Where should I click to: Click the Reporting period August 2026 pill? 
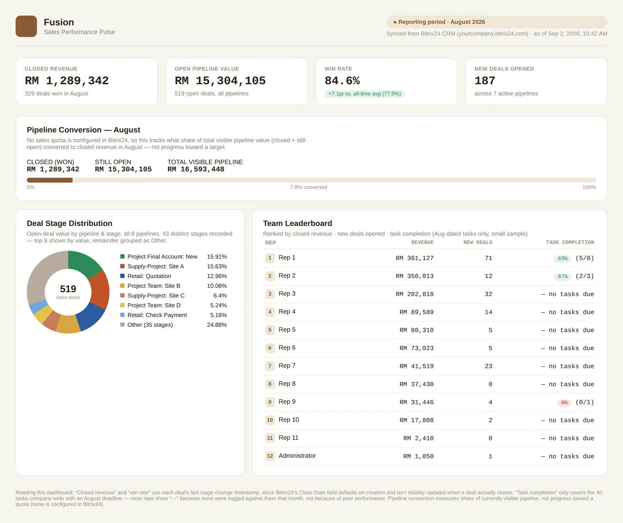point(496,22)
